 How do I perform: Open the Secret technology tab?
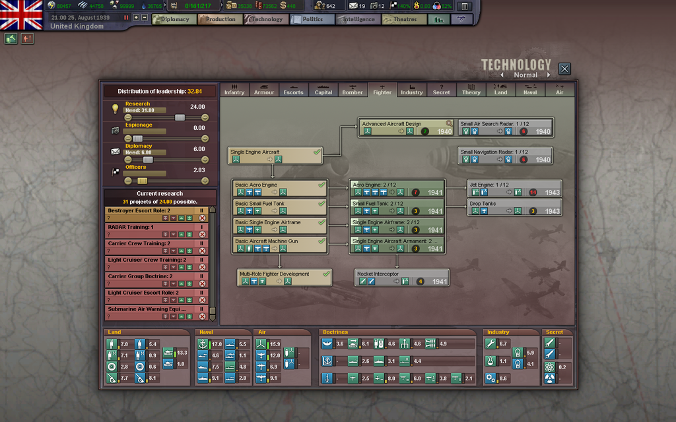(x=441, y=90)
